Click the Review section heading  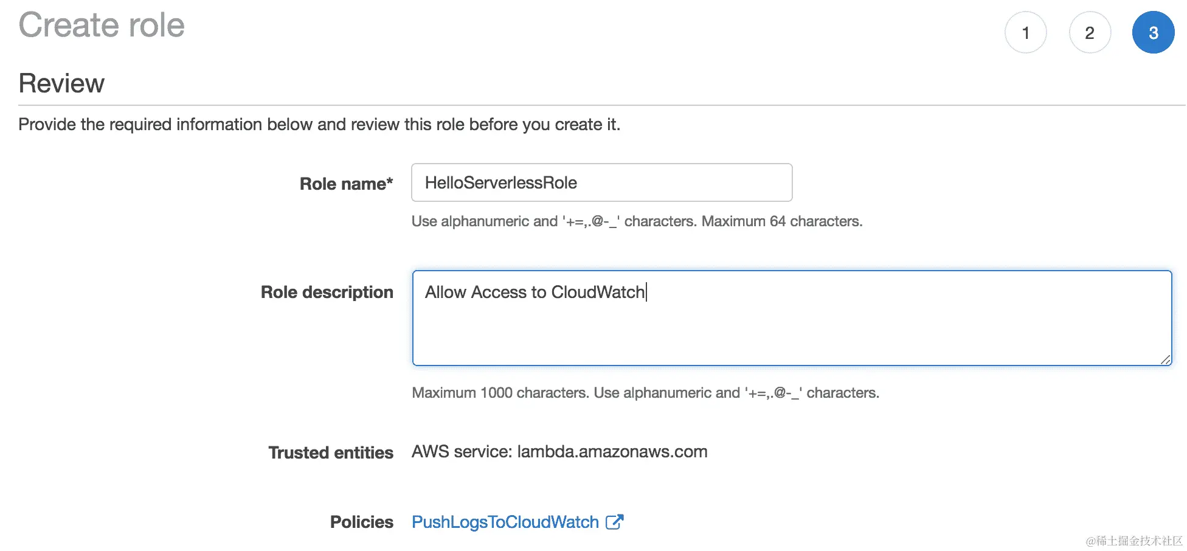pos(61,83)
